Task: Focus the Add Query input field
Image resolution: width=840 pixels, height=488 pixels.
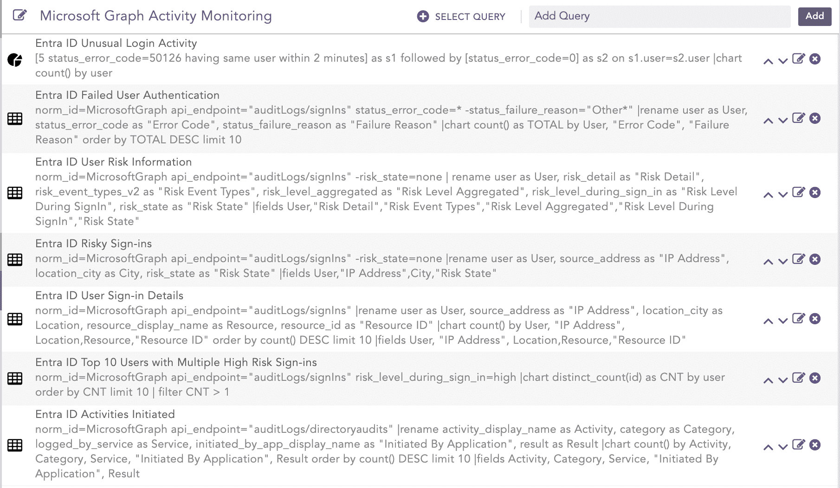Action: click(x=659, y=16)
